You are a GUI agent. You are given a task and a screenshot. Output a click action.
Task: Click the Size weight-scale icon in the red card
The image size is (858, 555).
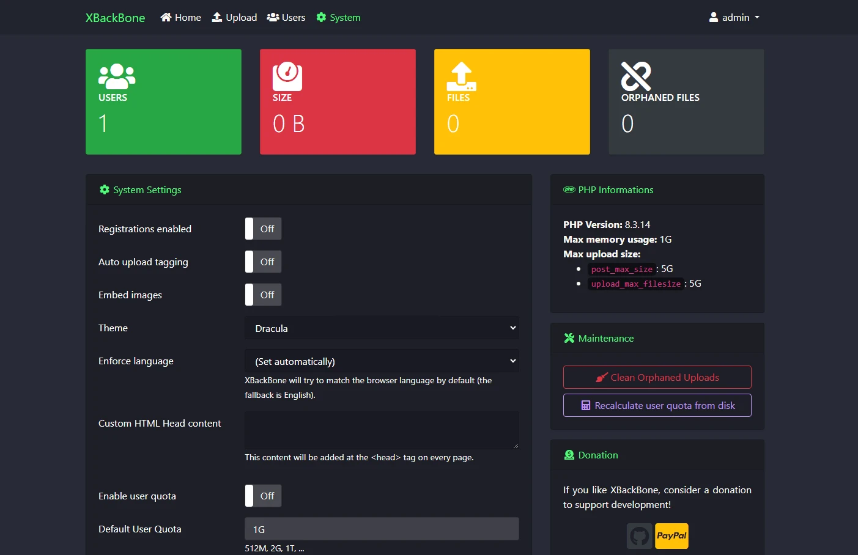287,76
